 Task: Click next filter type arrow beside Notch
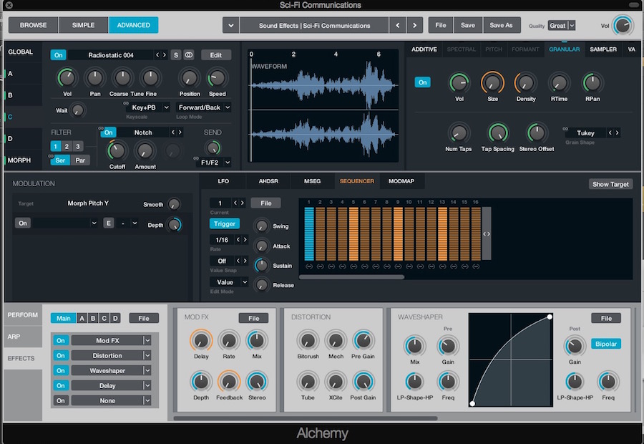point(180,132)
